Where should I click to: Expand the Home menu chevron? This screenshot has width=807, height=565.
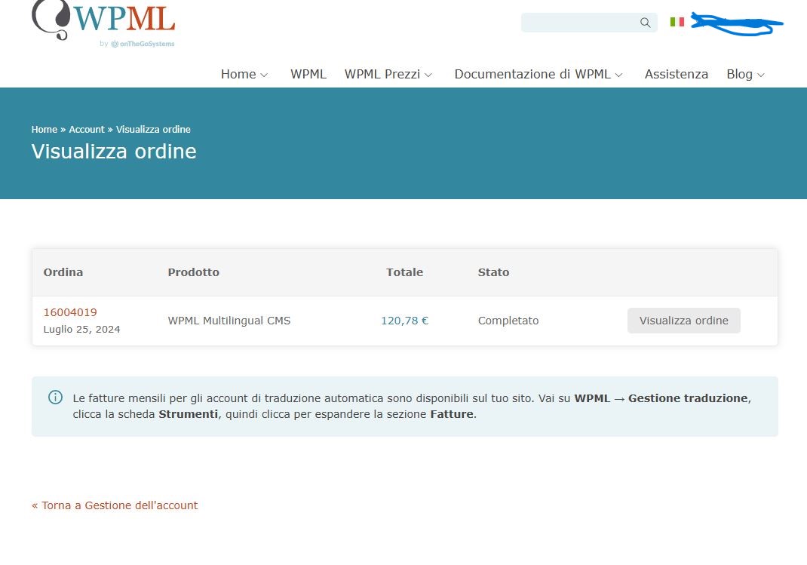click(x=264, y=75)
